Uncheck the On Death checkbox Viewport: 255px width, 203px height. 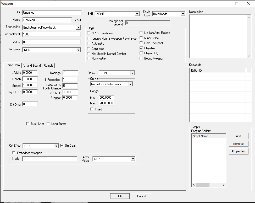click(x=62, y=145)
